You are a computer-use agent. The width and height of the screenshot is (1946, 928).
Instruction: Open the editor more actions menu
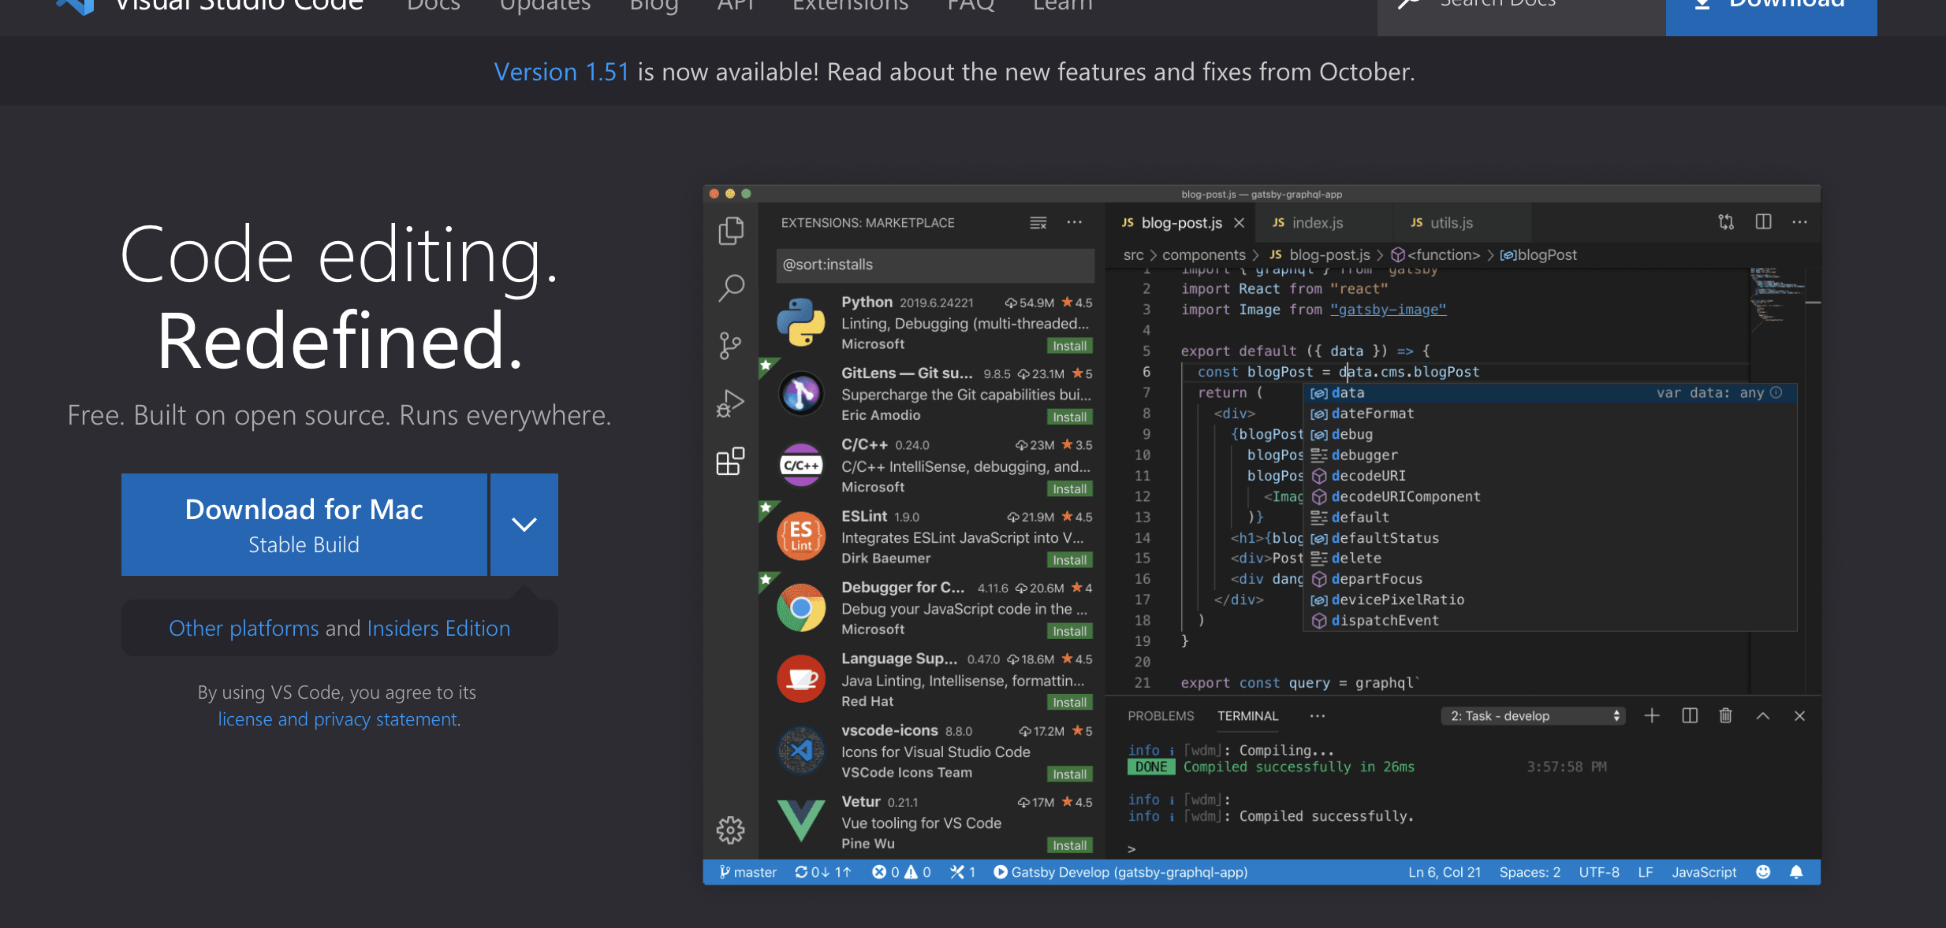(1800, 221)
